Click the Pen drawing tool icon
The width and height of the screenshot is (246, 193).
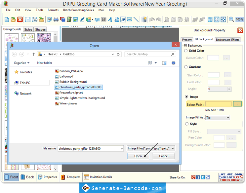82,19
